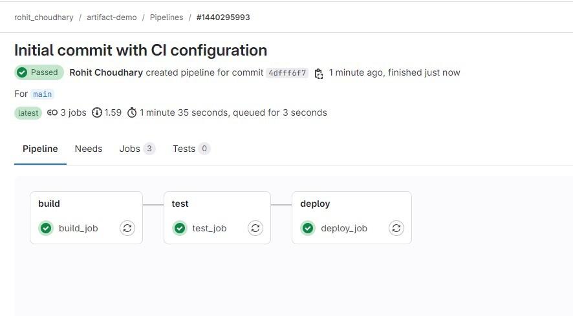Viewport: 573px width, 316px height.
Task: Open the build_job job details
Action: pyautogui.click(x=78, y=228)
